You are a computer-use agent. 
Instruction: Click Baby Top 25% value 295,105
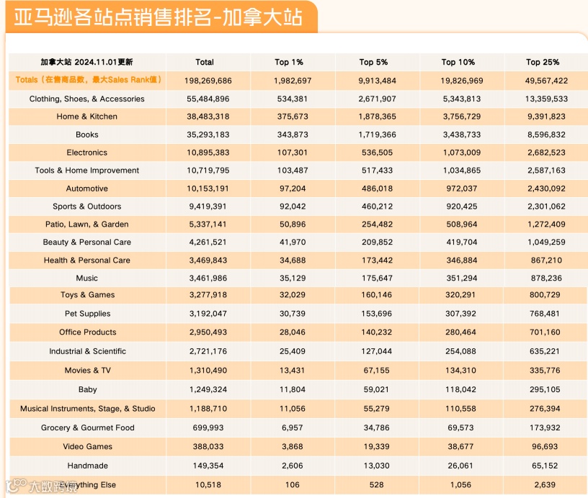[545, 389]
